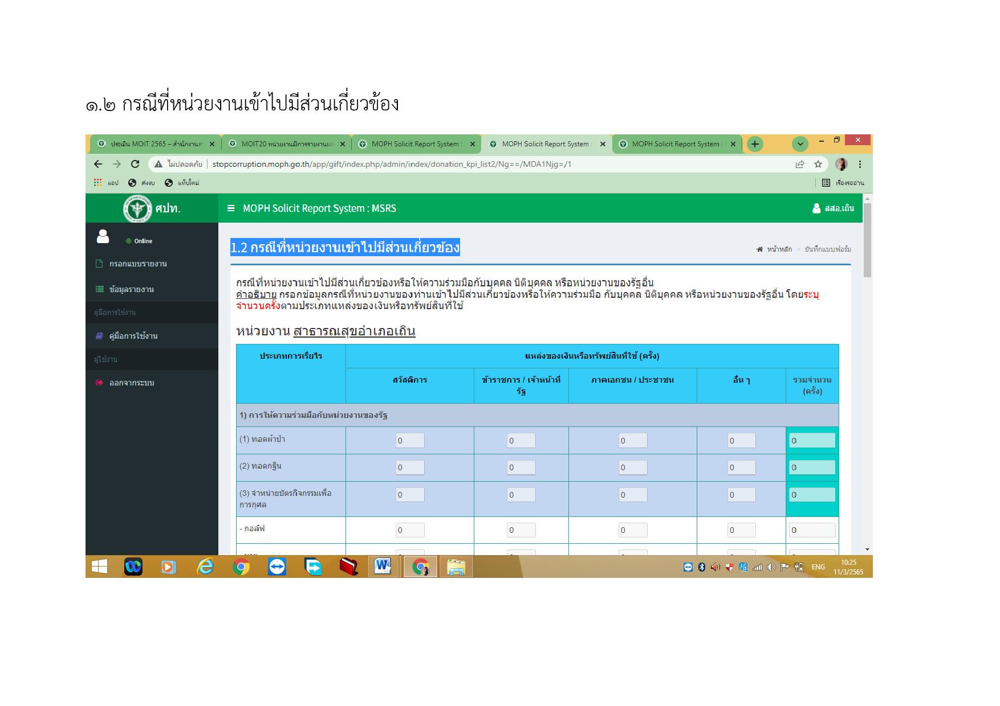Click the อื่น ๆ field for กอล์ฟ
Image resolution: width=1000 pixels, height=706 pixels.
click(741, 530)
